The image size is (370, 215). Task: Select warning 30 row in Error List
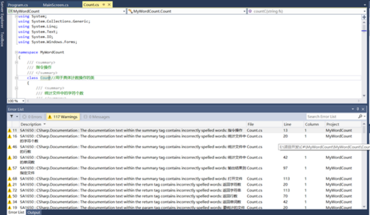[185, 160]
